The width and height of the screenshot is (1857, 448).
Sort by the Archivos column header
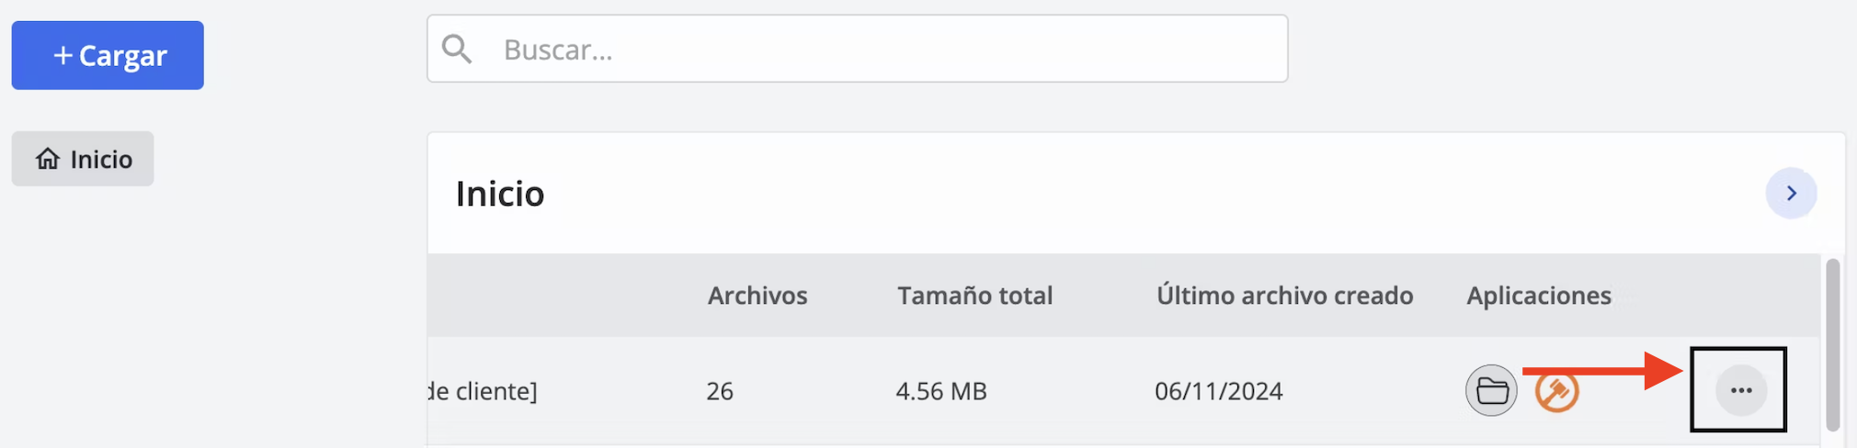[758, 296]
